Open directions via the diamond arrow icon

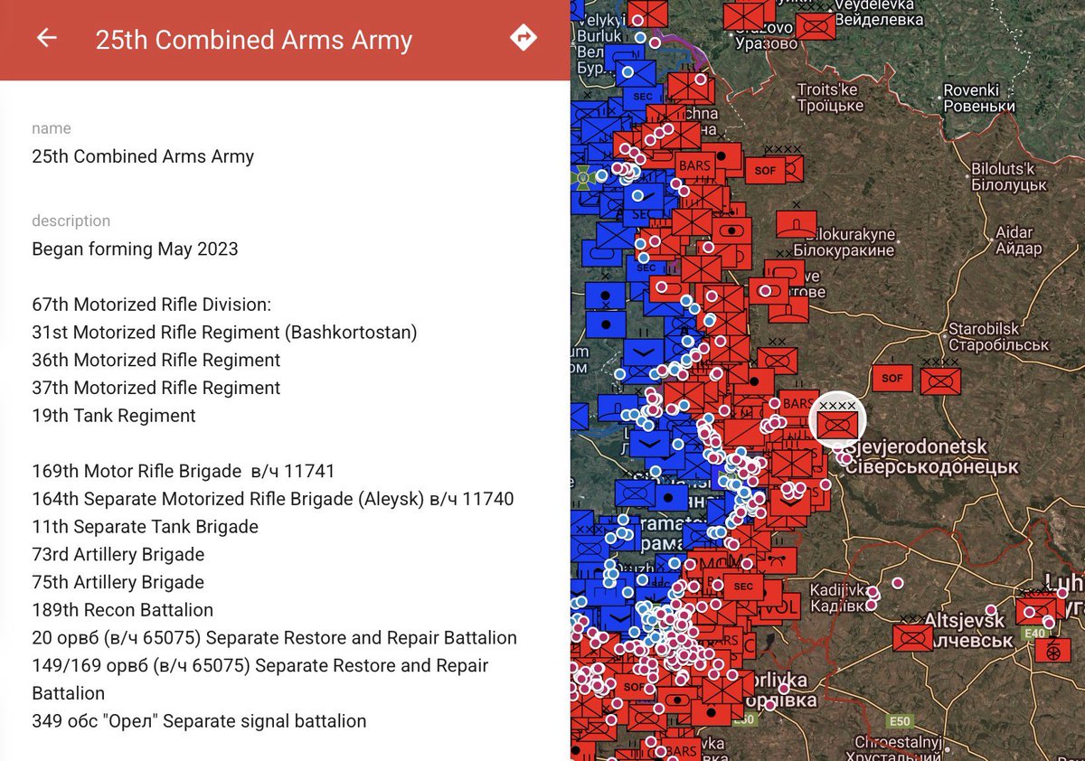(x=524, y=39)
